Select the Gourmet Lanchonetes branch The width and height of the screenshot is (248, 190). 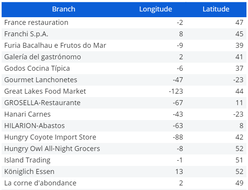click(41, 80)
